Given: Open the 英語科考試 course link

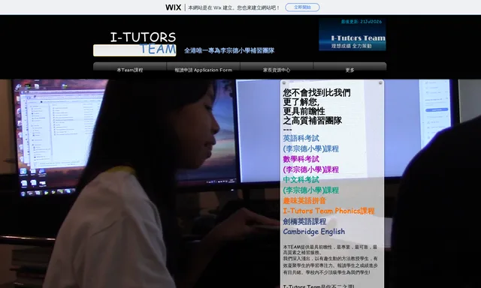Looking at the screenshot, I should (x=301, y=138).
